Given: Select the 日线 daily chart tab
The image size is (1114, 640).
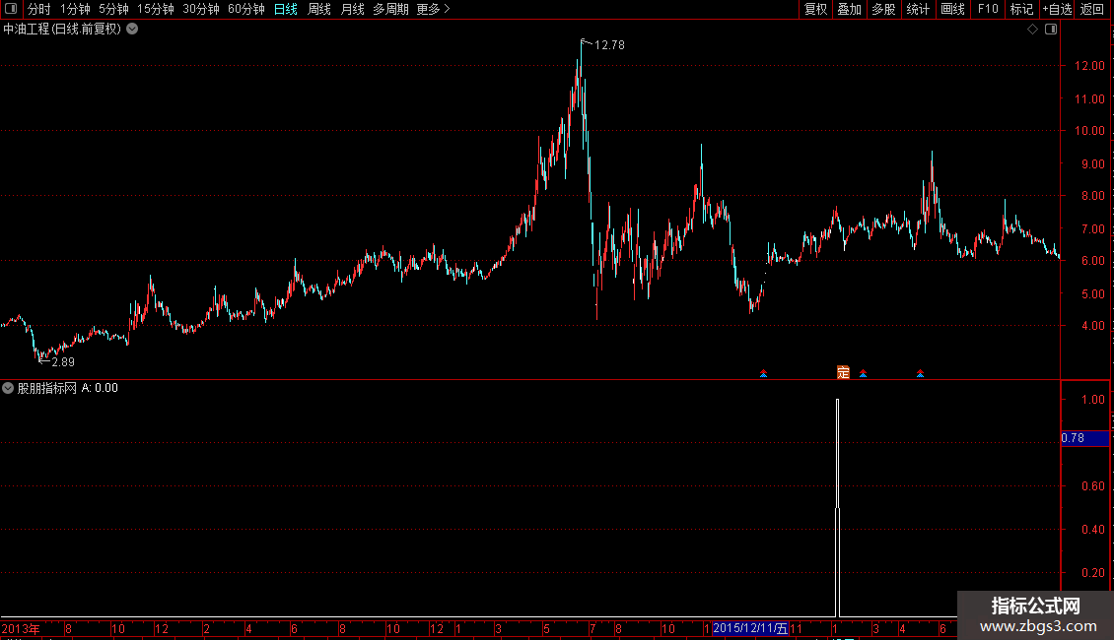Looking at the screenshot, I should pyautogui.click(x=286, y=9).
